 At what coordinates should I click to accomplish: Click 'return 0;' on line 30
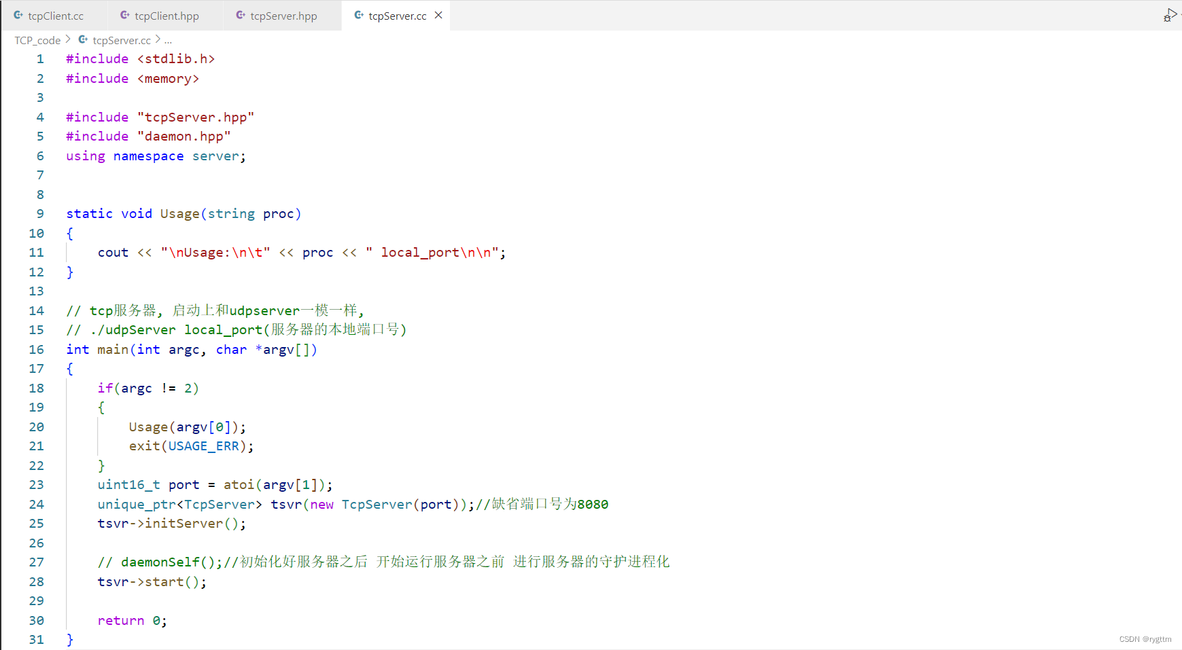tap(133, 621)
